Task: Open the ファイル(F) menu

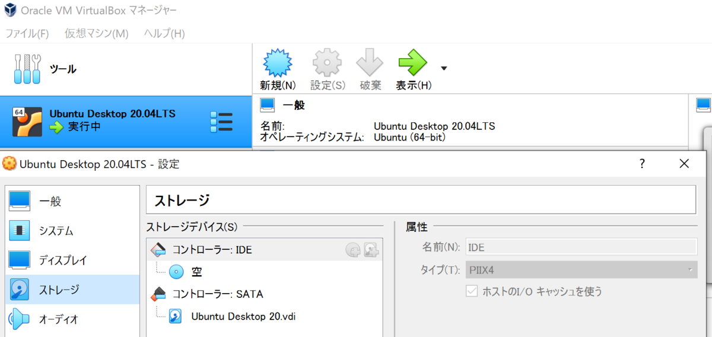Action: point(27,33)
